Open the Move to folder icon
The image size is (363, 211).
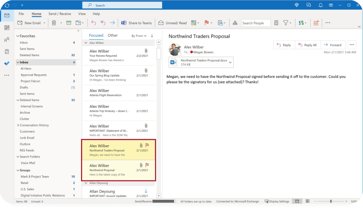click(x=78, y=23)
